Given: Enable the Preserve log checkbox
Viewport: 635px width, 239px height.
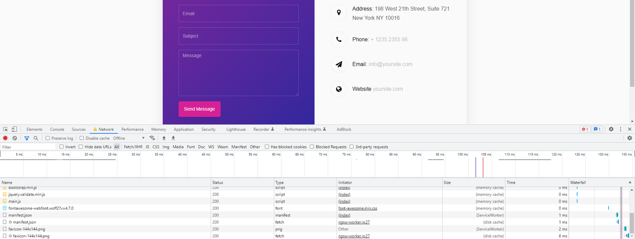Looking at the screenshot, I should (48, 138).
